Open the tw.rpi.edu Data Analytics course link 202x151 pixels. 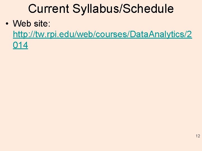(x=102, y=34)
